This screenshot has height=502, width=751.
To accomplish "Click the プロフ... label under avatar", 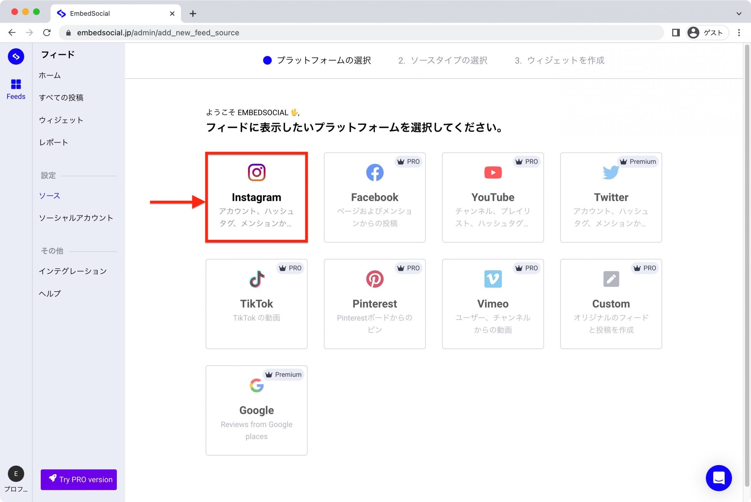I will [16, 489].
